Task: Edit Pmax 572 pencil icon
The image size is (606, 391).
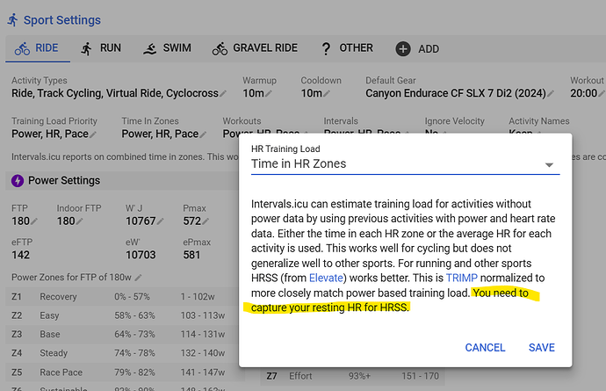Action: [x=206, y=221]
